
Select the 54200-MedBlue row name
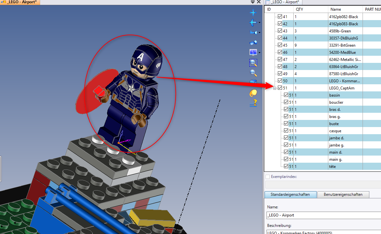coord(343,53)
